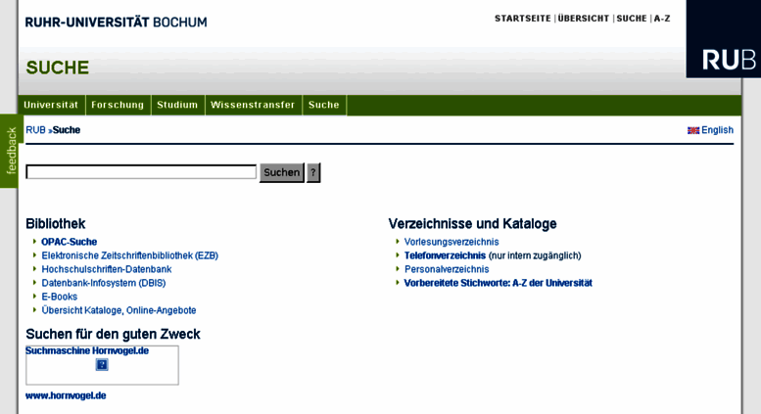Click the Suchen für den guten Zweck heading
Screen dimensions: 761x414
coord(113,334)
